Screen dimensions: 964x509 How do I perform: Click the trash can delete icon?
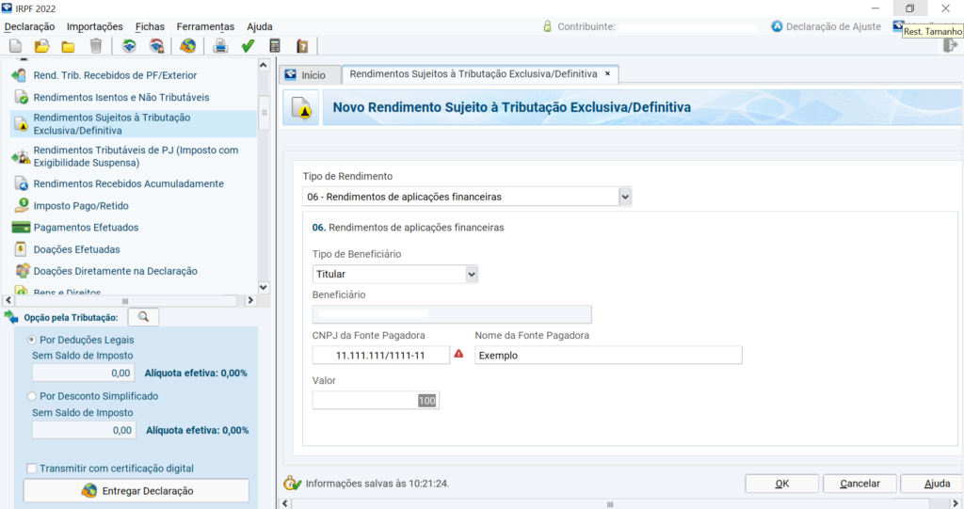click(96, 46)
